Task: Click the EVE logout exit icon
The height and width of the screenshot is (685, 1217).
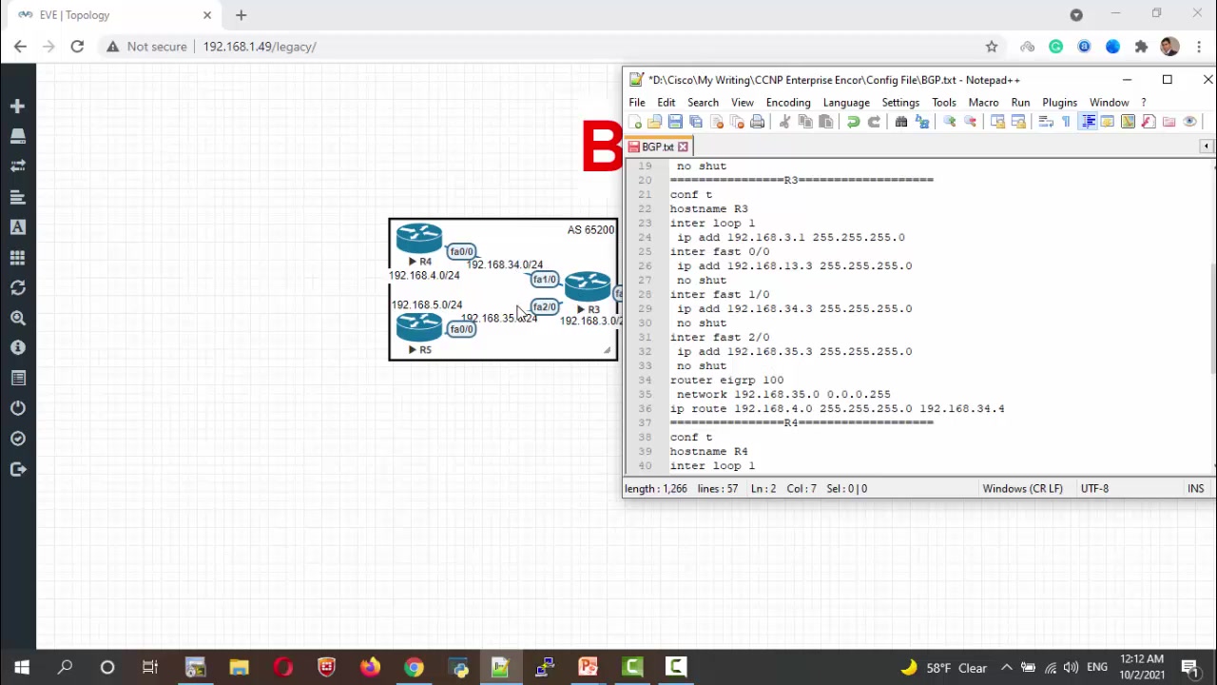Action: (17, 469)
